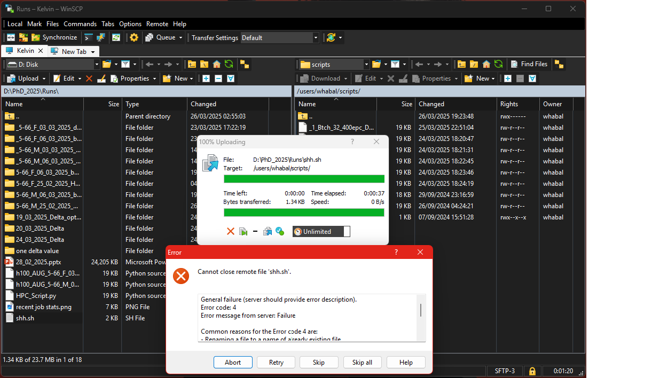Click the Preferences gear icon in toolbar

(x=134, y=37)
